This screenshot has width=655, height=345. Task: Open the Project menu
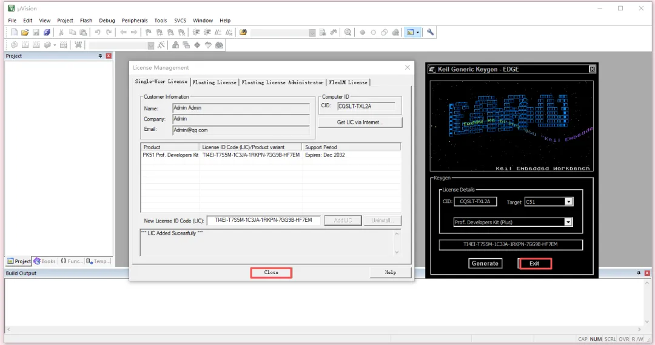(65, 21)
